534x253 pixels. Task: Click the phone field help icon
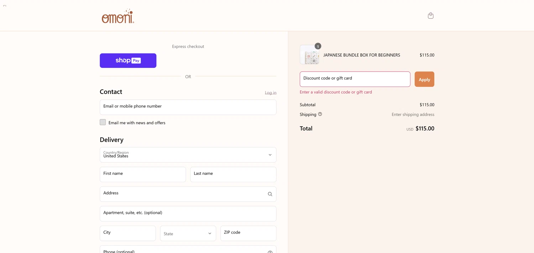[x=270, y=251]
